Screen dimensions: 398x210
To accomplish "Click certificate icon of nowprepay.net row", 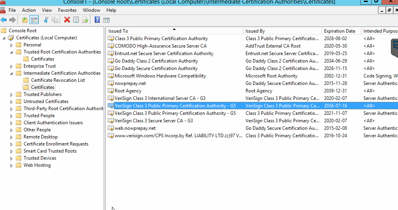I will (111, 83).
